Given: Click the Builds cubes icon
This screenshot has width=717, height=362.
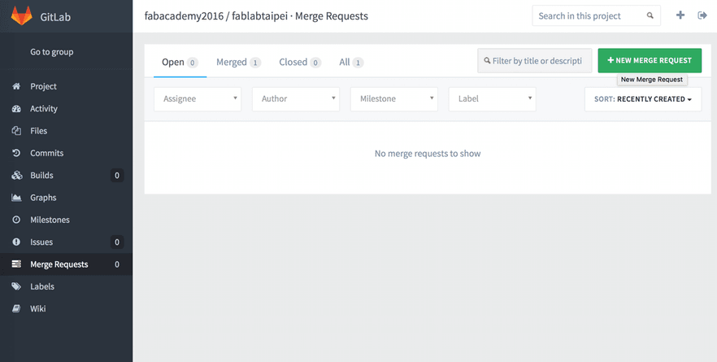Looking at the screenshot, I should pyautogui.click(x=16, y=175).
